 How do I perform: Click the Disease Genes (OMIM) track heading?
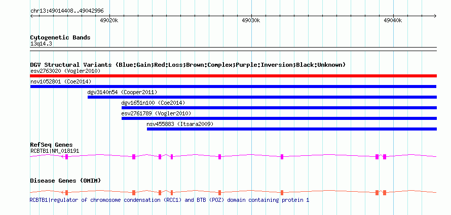pyautogui.click(x=65, y=181)
